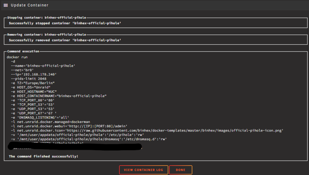Click the Command execution heading
Screen dimensions: 309x175
coord(23,51)
